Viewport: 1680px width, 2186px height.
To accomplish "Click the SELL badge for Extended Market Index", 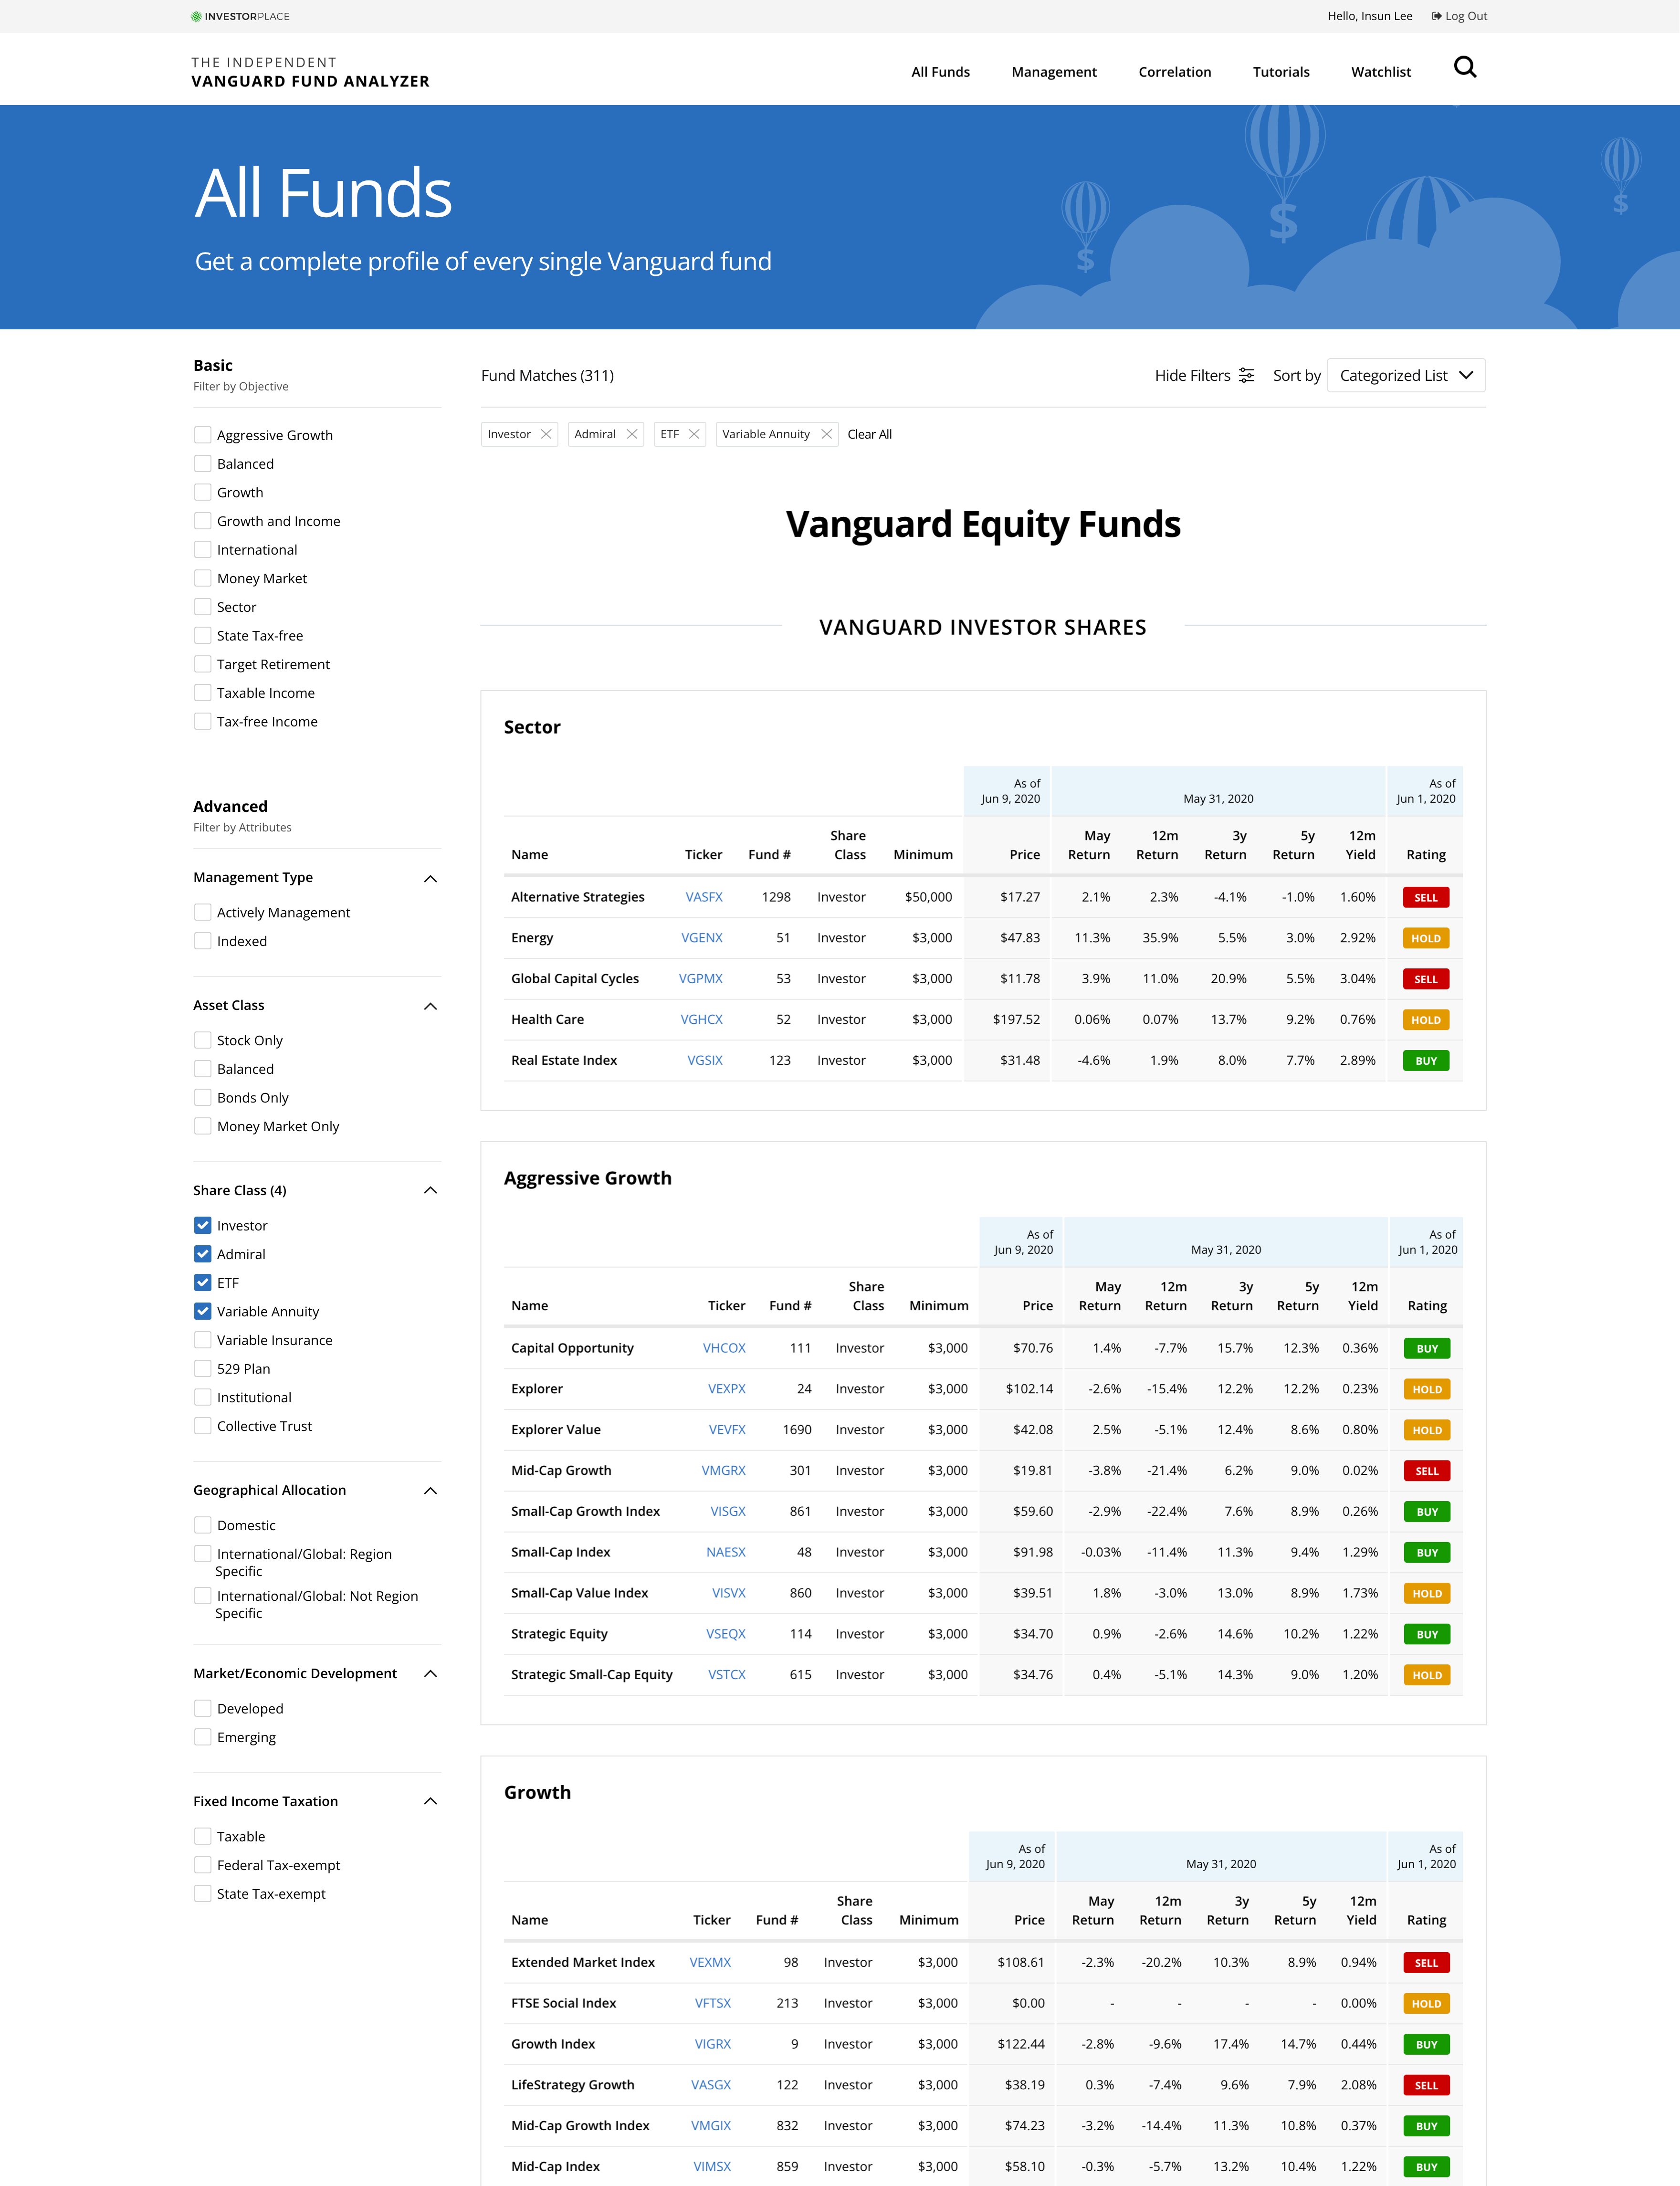I will click(x=1426, y=1963).
